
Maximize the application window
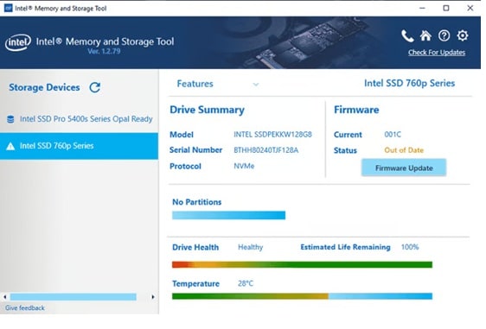pos(446,8)
